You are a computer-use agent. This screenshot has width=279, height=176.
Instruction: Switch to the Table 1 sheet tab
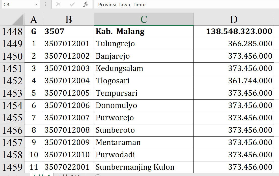tap(42, 175)
